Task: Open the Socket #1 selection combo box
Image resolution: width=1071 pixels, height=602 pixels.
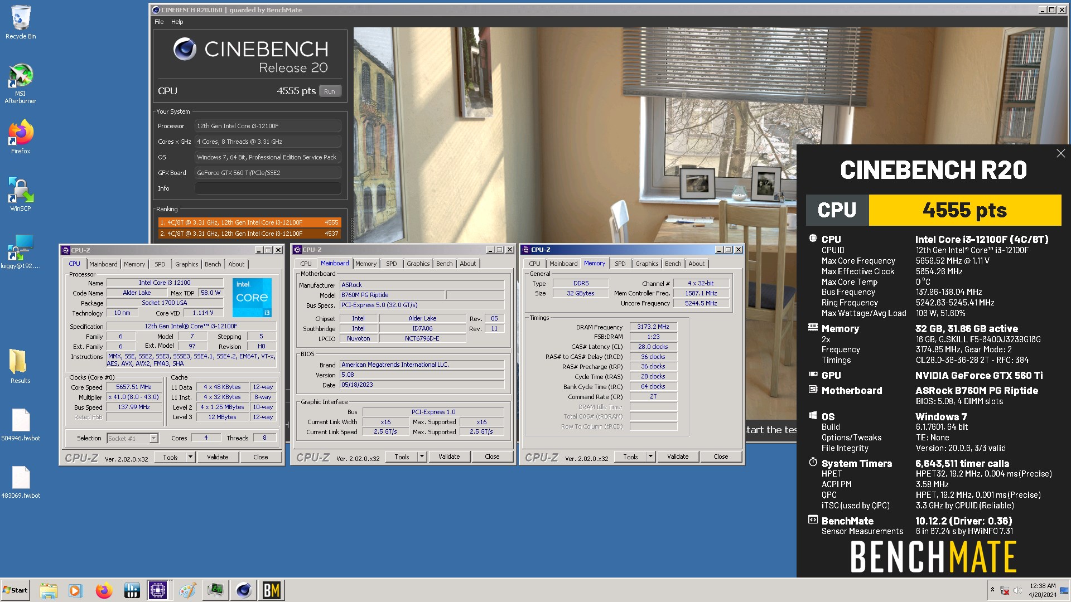Action: [x=133, y=438]
